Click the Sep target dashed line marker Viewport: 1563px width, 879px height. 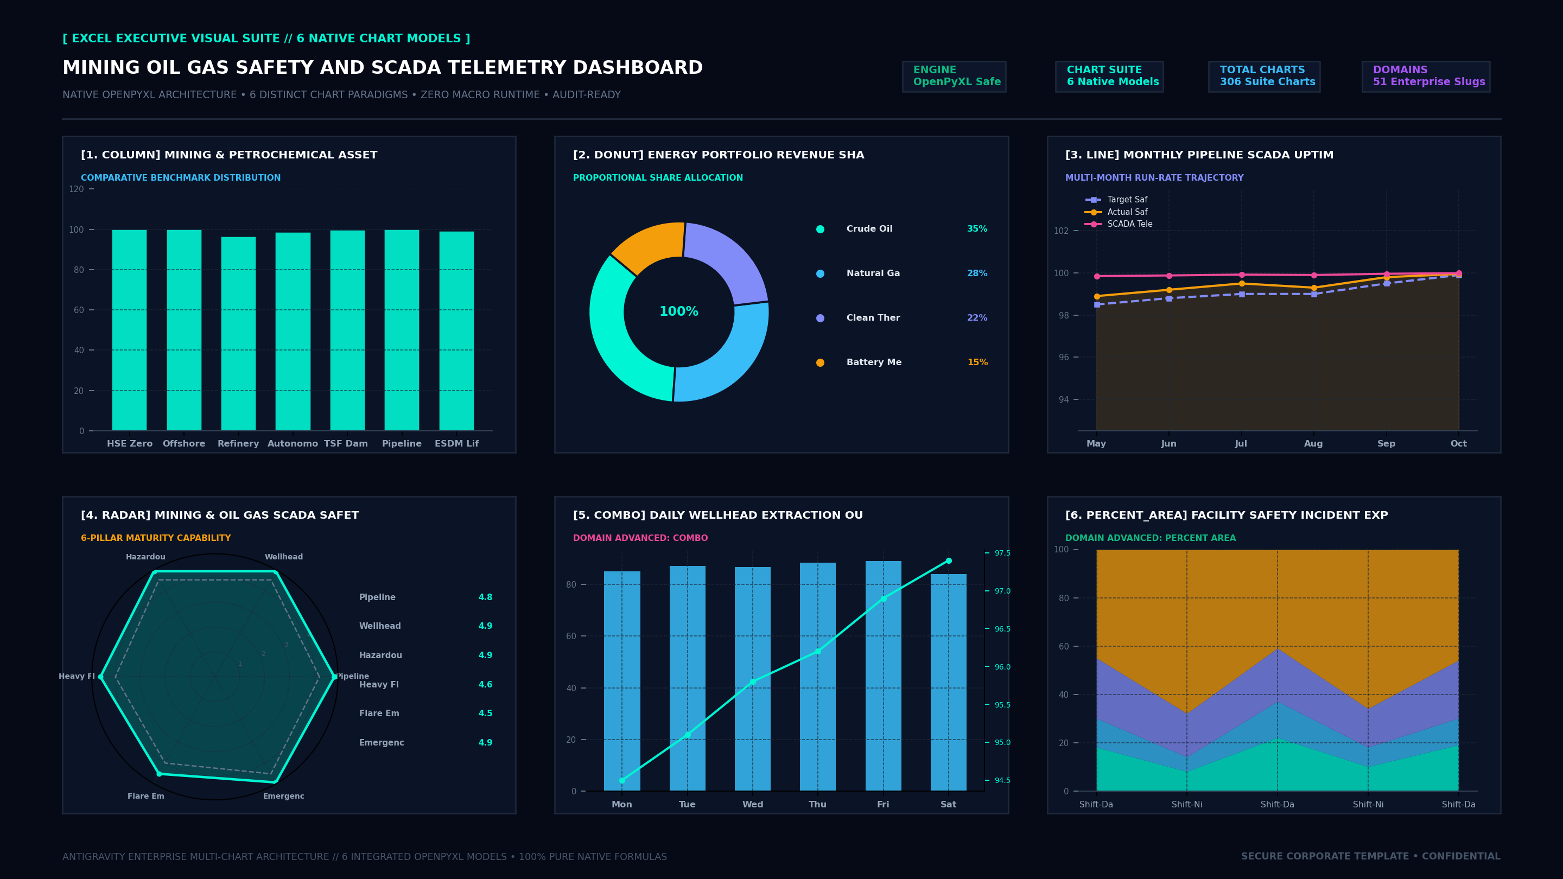1387,283
